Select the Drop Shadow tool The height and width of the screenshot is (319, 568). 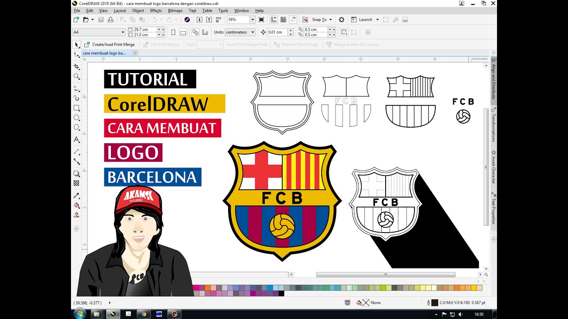pos(76,173)
